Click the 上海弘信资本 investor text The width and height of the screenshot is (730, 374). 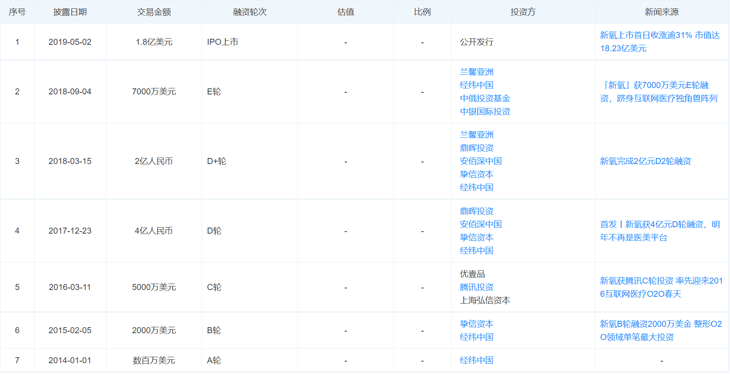[x=485, y=300]
